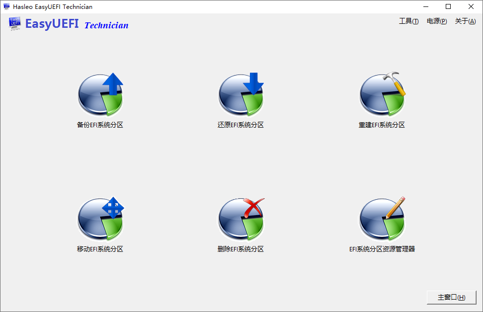
Task: Click the 主窗口(H) button
Action: pos(451,297)
